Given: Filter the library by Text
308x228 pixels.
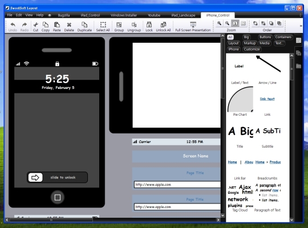Looking at the screenshot, I should point(279,43).
